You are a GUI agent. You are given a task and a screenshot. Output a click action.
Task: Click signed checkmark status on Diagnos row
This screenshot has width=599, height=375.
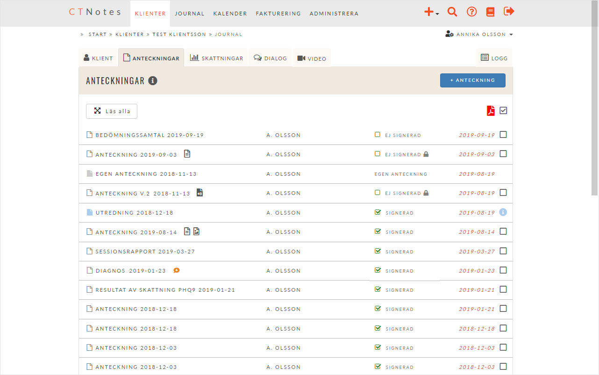click(378, 270)
